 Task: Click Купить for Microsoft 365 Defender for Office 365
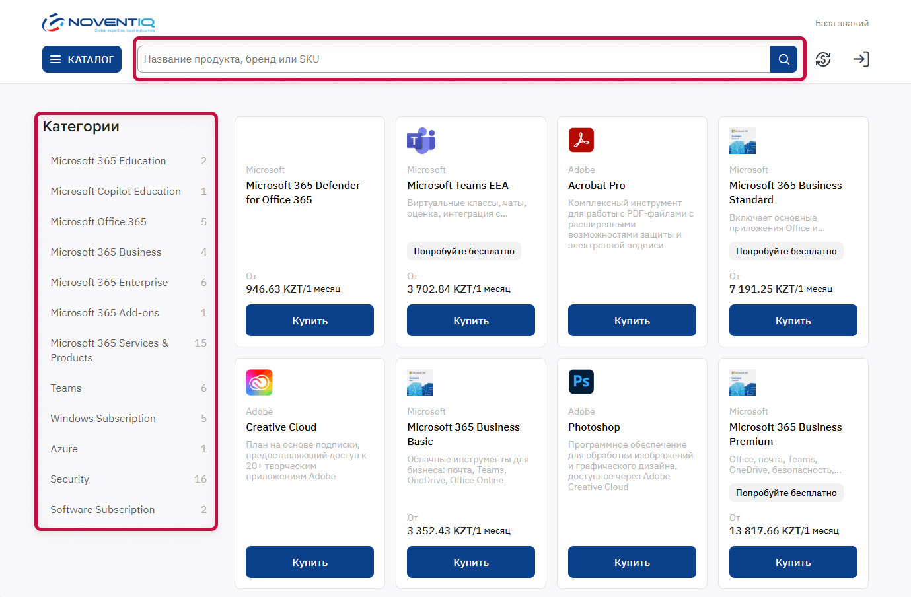click(x=309, y=320)
